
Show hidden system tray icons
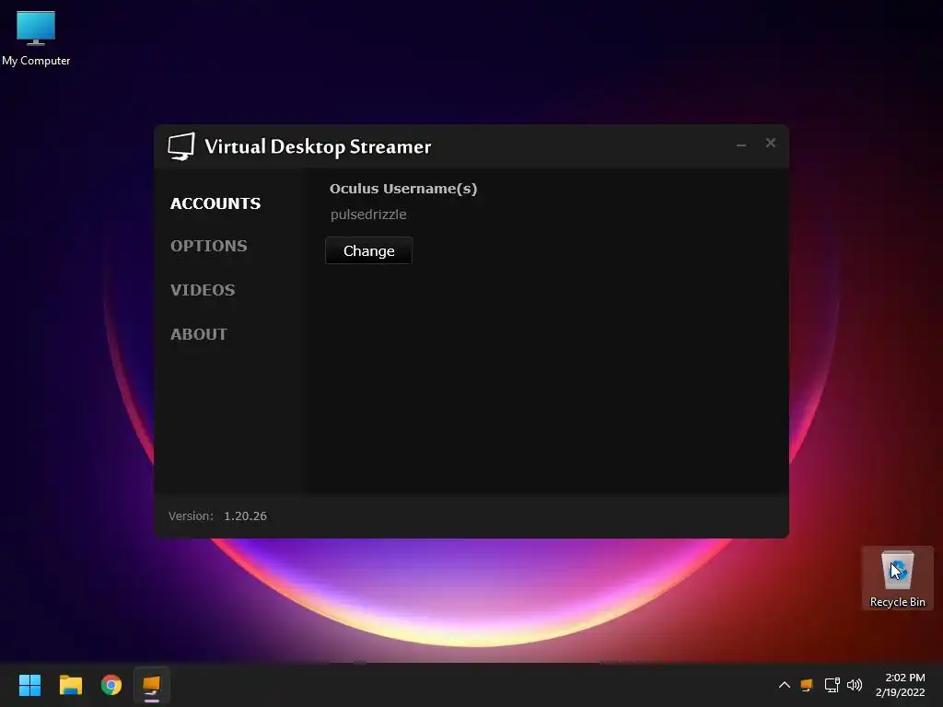click(x=785, y=685)
